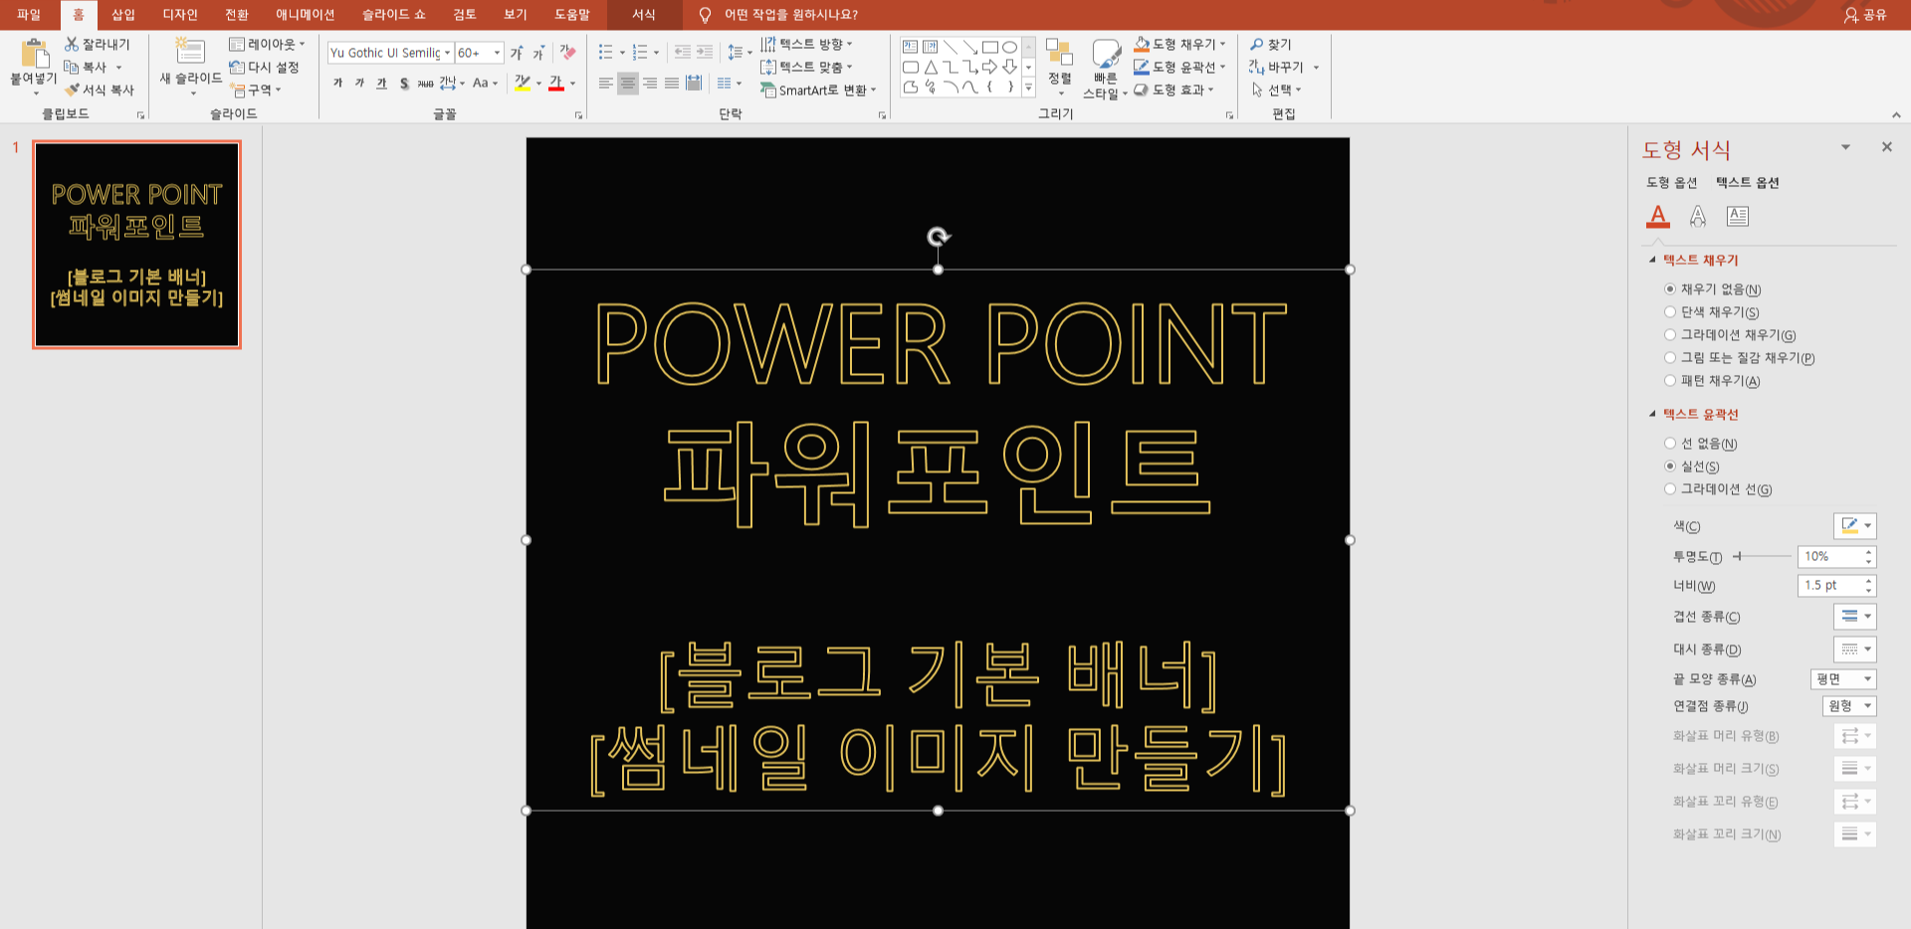Viewport: 1911px width, 929px height.
Task: Open the 파일 (File) tab
Action: [x=29, y=15]
